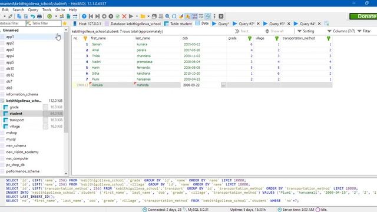Screen dimensions: 377x212
Task: Click the Print toolbar icon
Action: [x=39, y=16]
